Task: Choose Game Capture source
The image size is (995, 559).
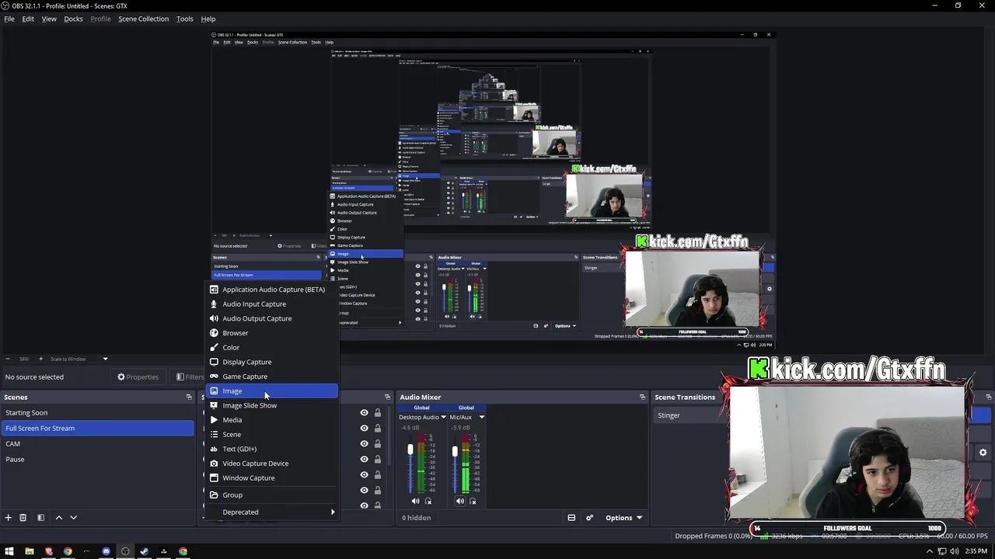Action: (272, 377)
